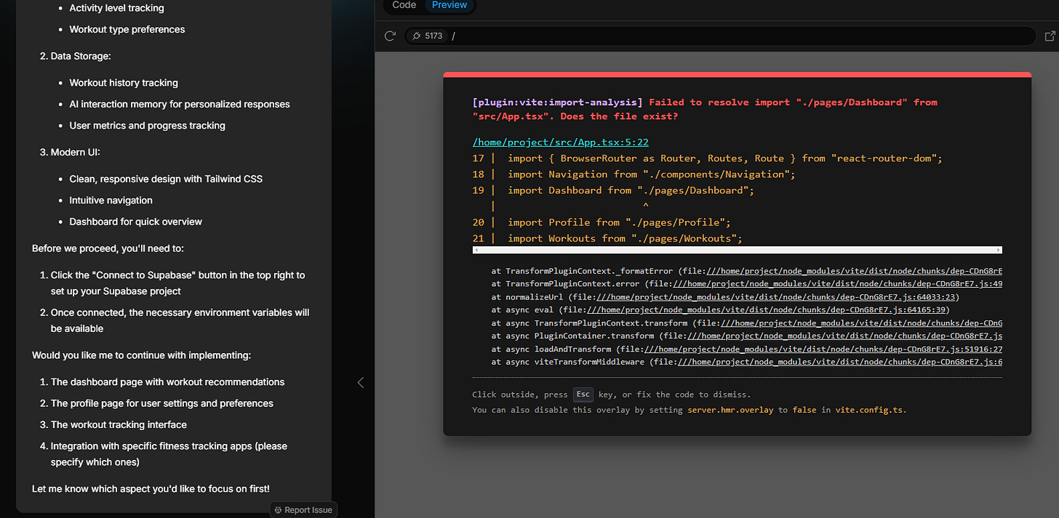Click the 5173 port selector
This screenshot has height=518, width=1059.
(426, 36)
